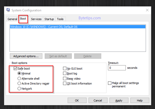Close the System Configuration window
This screenshot has height=109, width=155.
147,10
